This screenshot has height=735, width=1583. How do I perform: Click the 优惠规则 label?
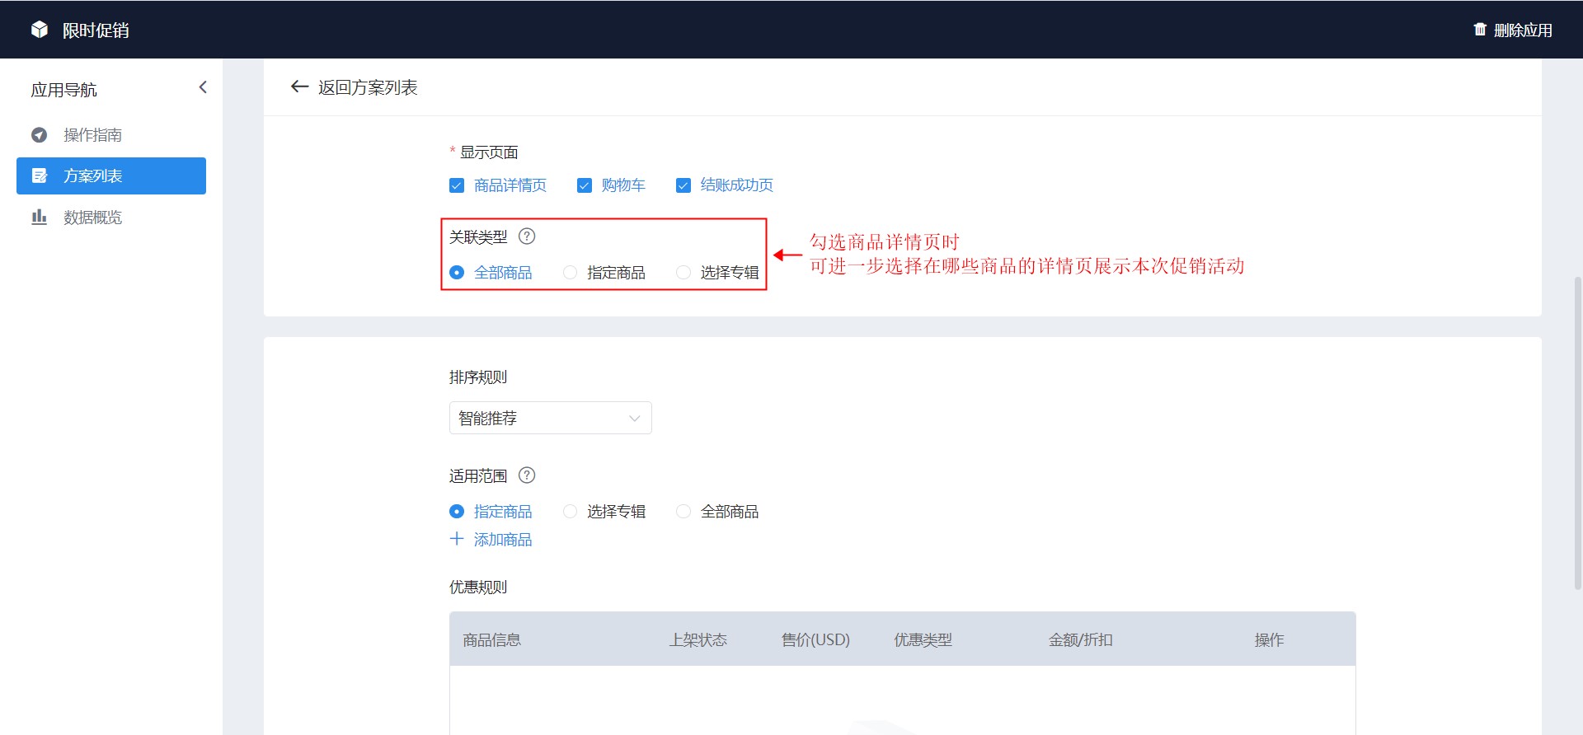[x=478, y=588]
